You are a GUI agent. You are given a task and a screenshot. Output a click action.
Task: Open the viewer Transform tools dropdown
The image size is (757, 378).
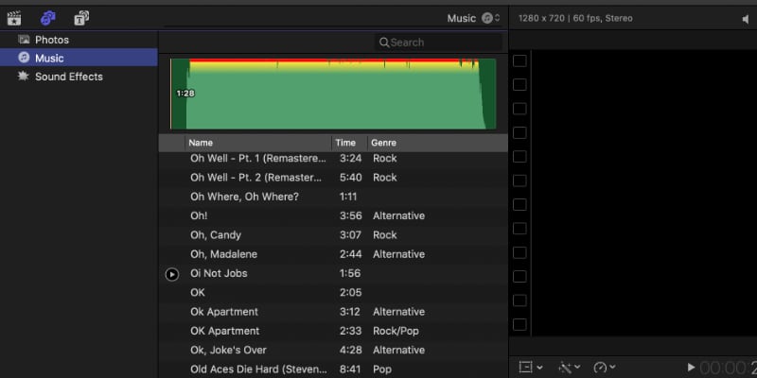click(531, 368)
